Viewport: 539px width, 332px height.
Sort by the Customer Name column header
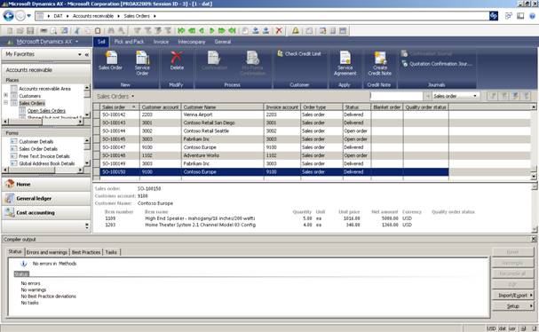(x=222, y=107)
